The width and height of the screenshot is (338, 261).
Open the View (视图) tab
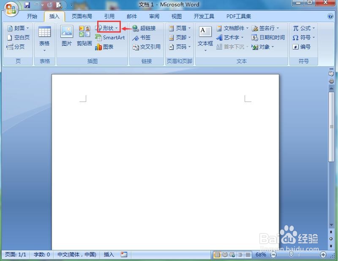(x=176, y=16)
